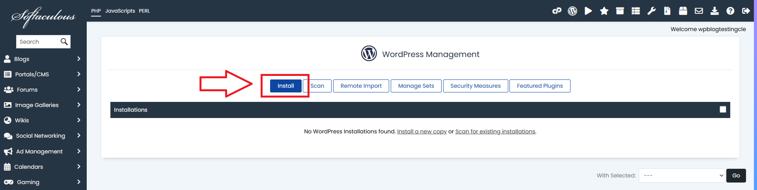Click the Installations table header text
The width and height of the screenshot is (757, 190).
tap(131, 110)
